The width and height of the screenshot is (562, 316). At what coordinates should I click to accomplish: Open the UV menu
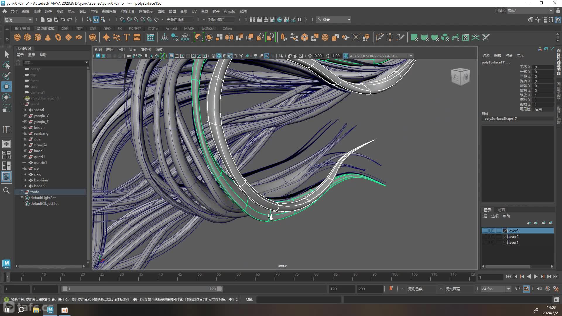[194, 11]
